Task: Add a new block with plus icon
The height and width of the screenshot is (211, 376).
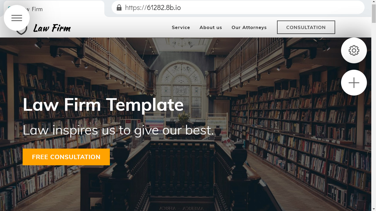Action: pyautogui.click(x=354, y=83)
